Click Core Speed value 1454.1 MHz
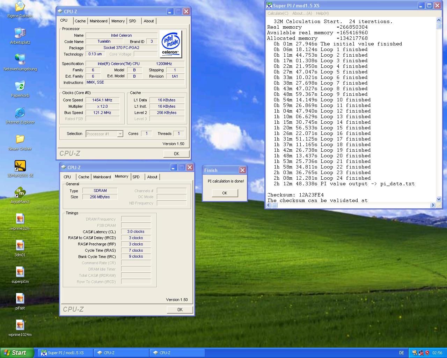Viewport: 447px width, 358px height. coord(102,100)
